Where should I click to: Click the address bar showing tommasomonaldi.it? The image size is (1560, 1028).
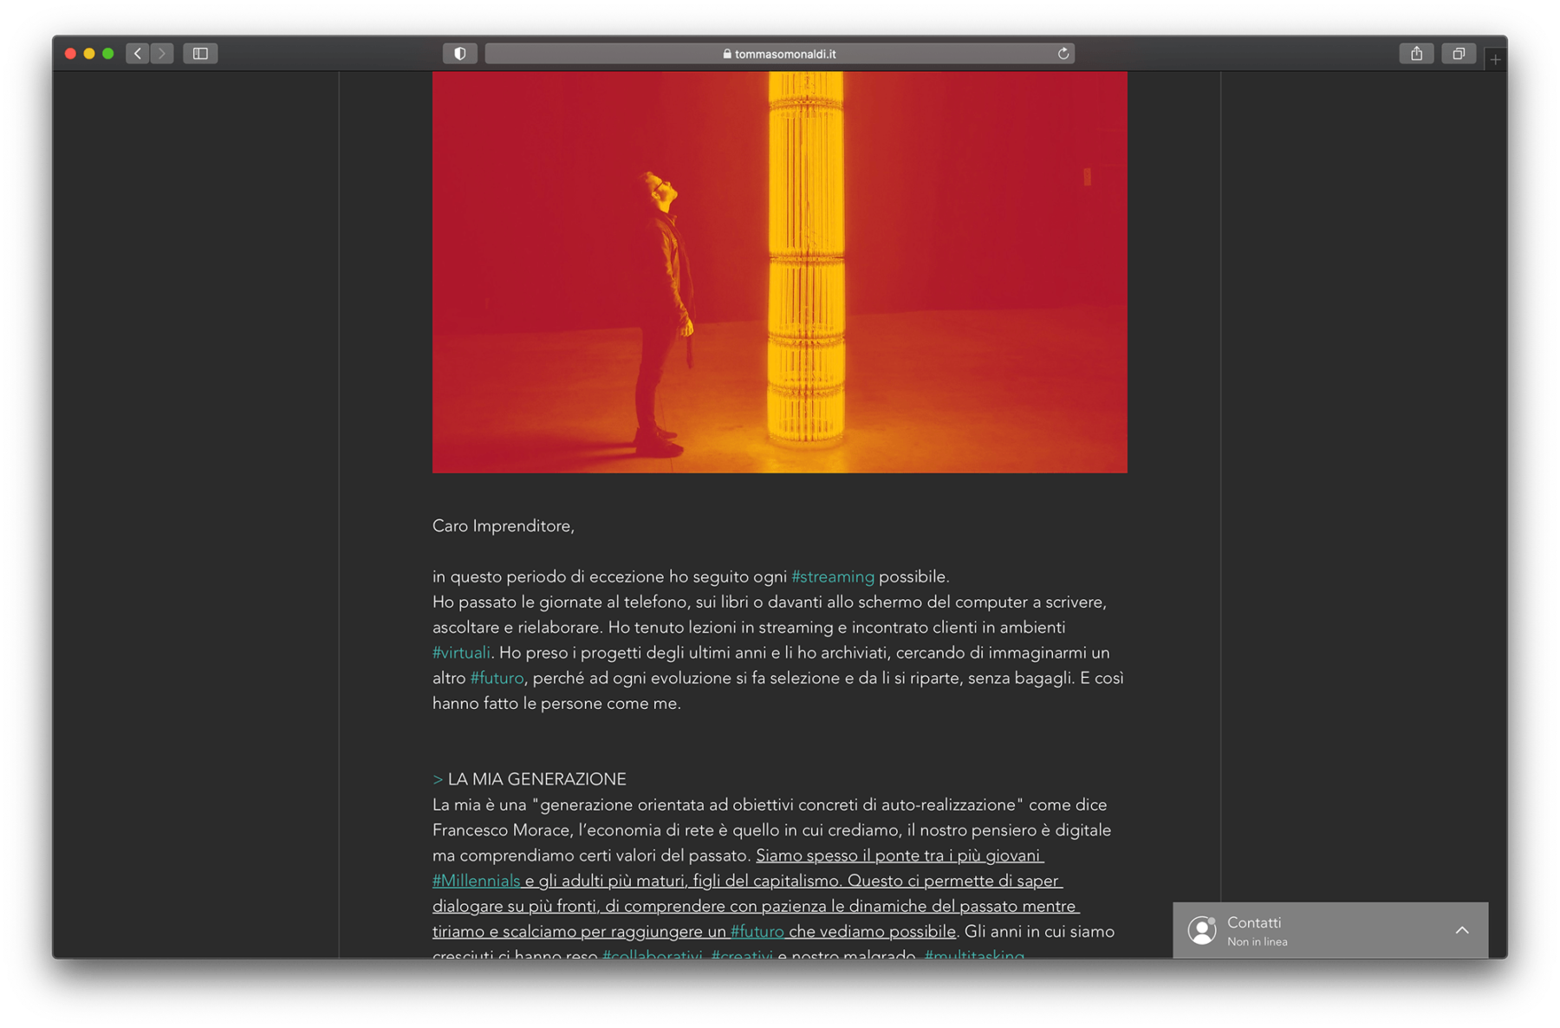click(779, 54)
